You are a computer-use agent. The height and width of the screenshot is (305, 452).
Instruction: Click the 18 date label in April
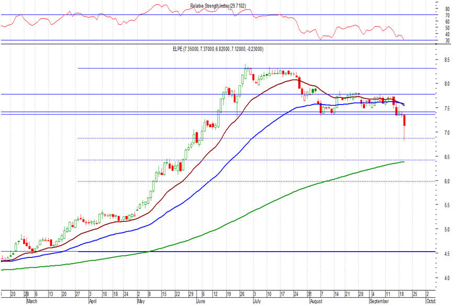click(115, 295)
